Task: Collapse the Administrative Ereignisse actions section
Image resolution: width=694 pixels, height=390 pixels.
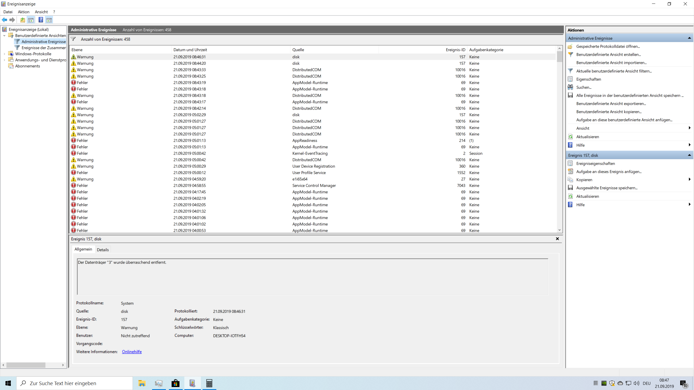Action: coord(689,38)
